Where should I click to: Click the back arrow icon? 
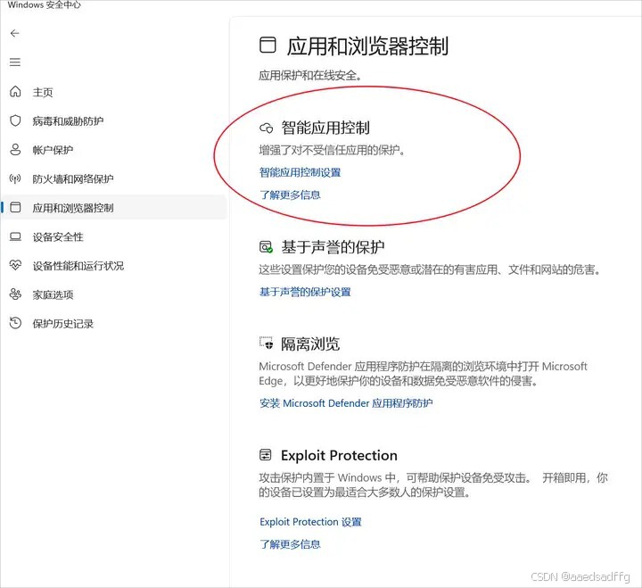pos(15,33)
